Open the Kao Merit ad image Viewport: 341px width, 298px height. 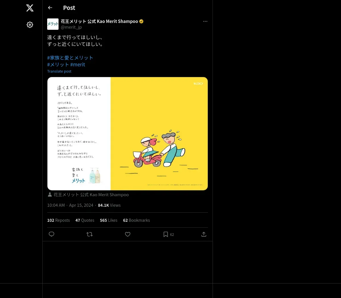tap(128, 134)
